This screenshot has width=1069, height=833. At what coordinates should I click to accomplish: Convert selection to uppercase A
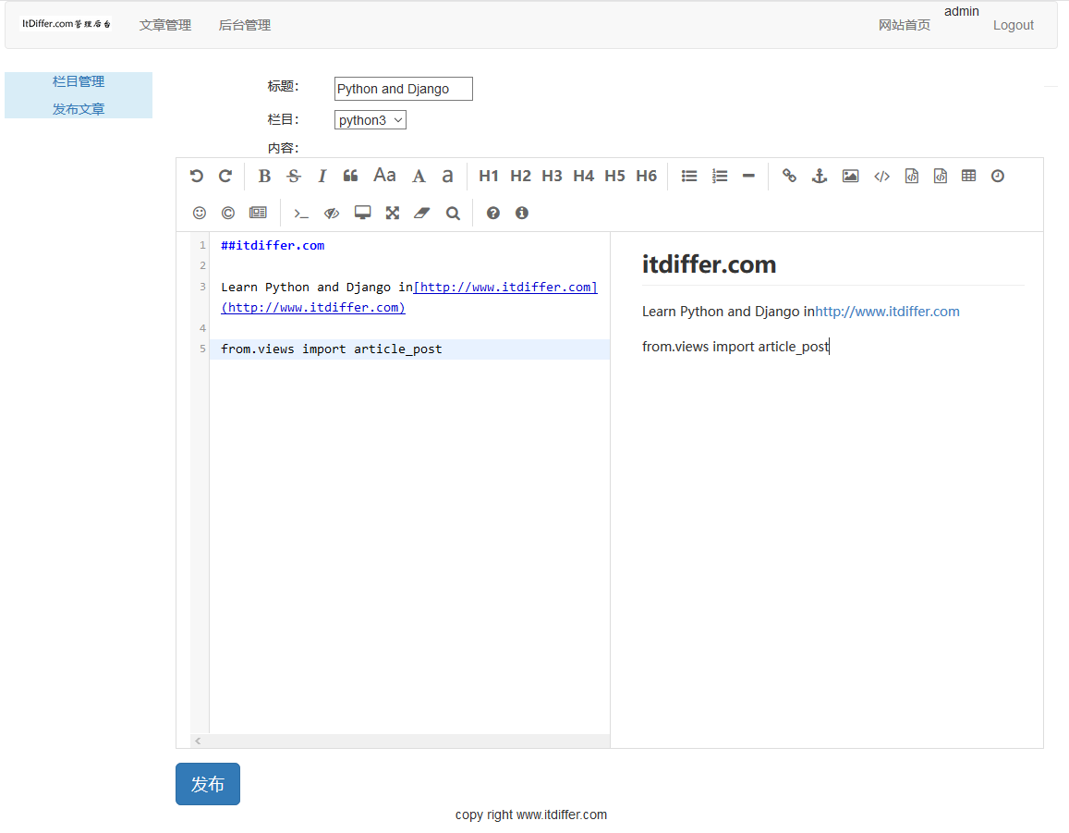419,176
